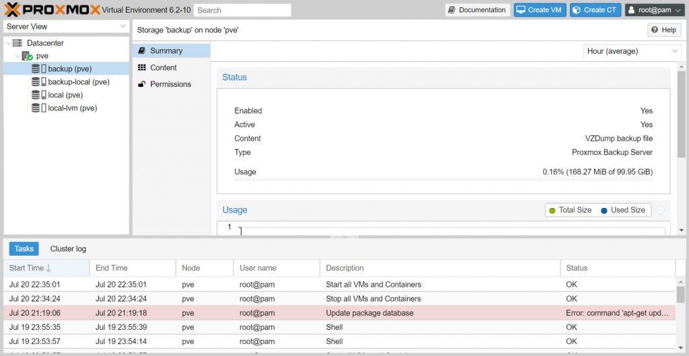The image size is (689, 356).
Task: Toggle Used Size legend entry
Action: [622, 210]
